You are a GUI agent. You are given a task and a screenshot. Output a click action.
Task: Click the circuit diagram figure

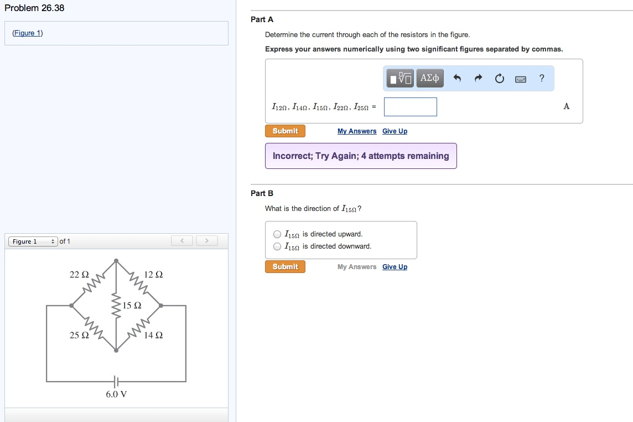click(x=116, y=327)
